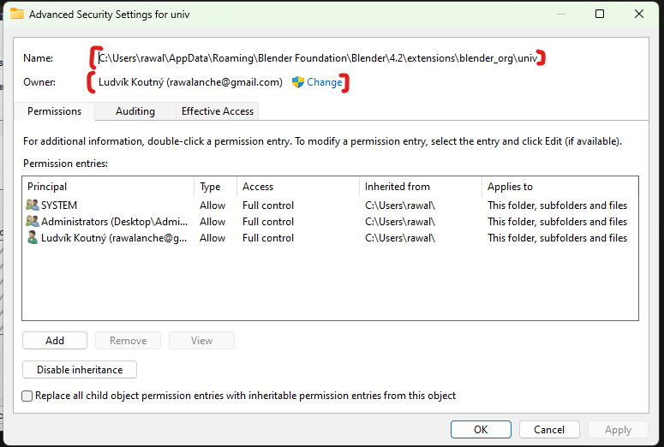664x447 pixels.
Task: Click owner name Ludvík Koutný (rawalanche@gmail.com)
Action: (x=190, y=82)
